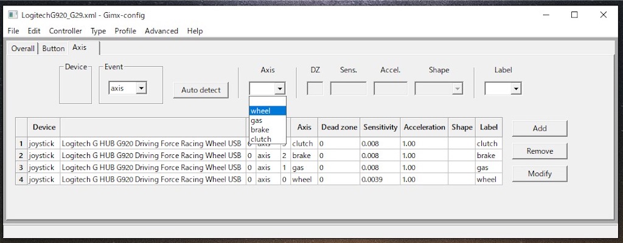Screen dimensions: 623x243
Task: Close the Gimx-config window
Action: pos(603,15)
